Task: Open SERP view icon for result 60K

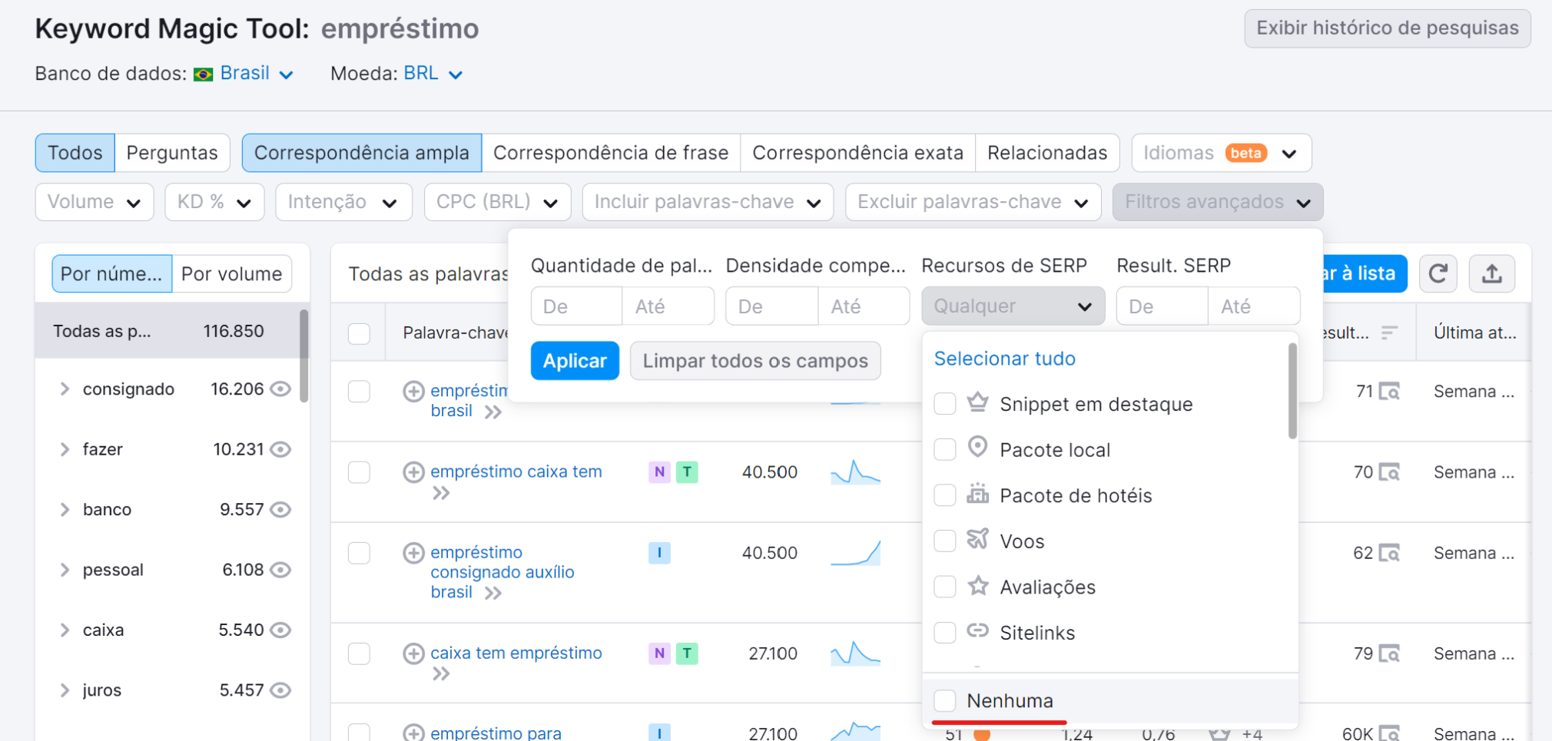Action: (1389, 734)
